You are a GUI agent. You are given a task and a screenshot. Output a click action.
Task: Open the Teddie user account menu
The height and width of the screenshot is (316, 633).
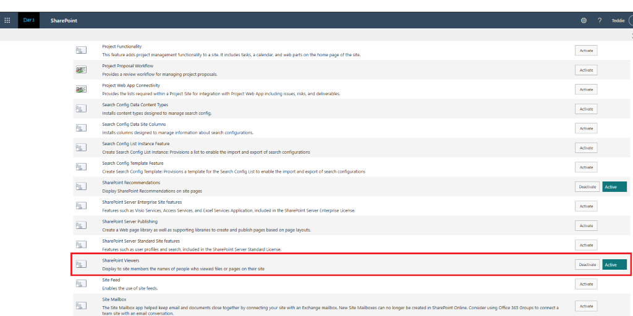click(618, 20)
